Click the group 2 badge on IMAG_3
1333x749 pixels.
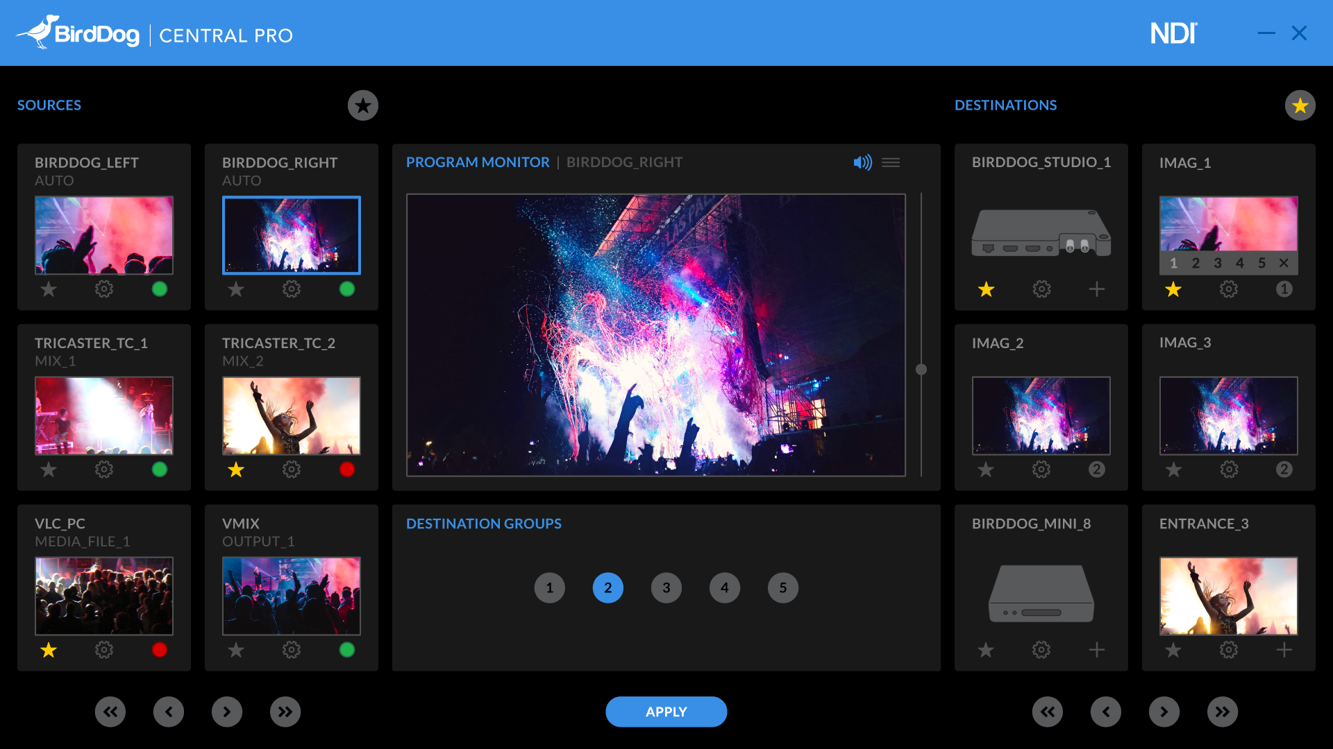[1284, 470]
